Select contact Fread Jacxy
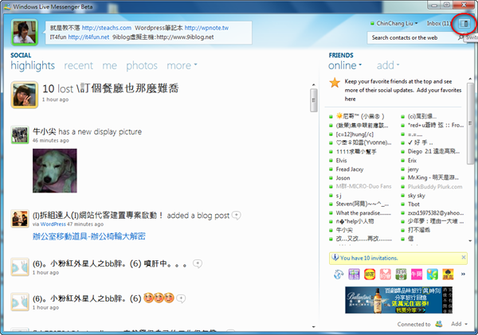The width and height of the screenshot is (478, 335). click(x=350, y=169)
